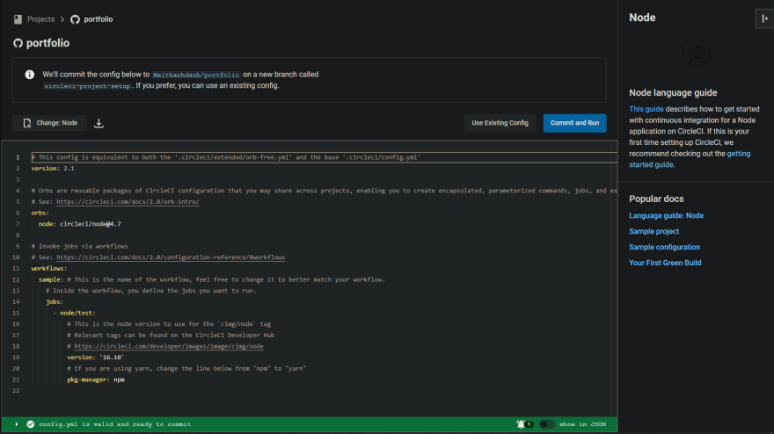Expand the config validation status arrow
Screen dimensions: 774x434
(x=17, y=424)
